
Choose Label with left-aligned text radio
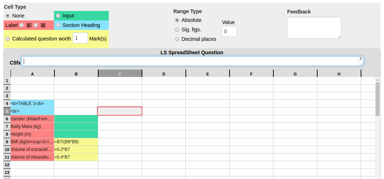22,25
